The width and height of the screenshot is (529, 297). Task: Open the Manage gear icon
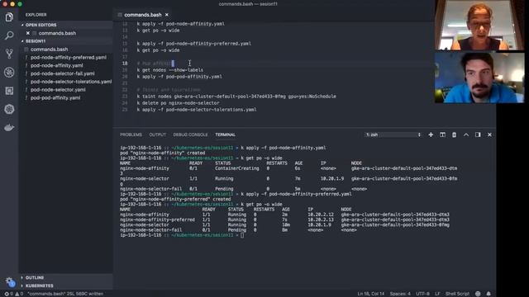point(9,281)
